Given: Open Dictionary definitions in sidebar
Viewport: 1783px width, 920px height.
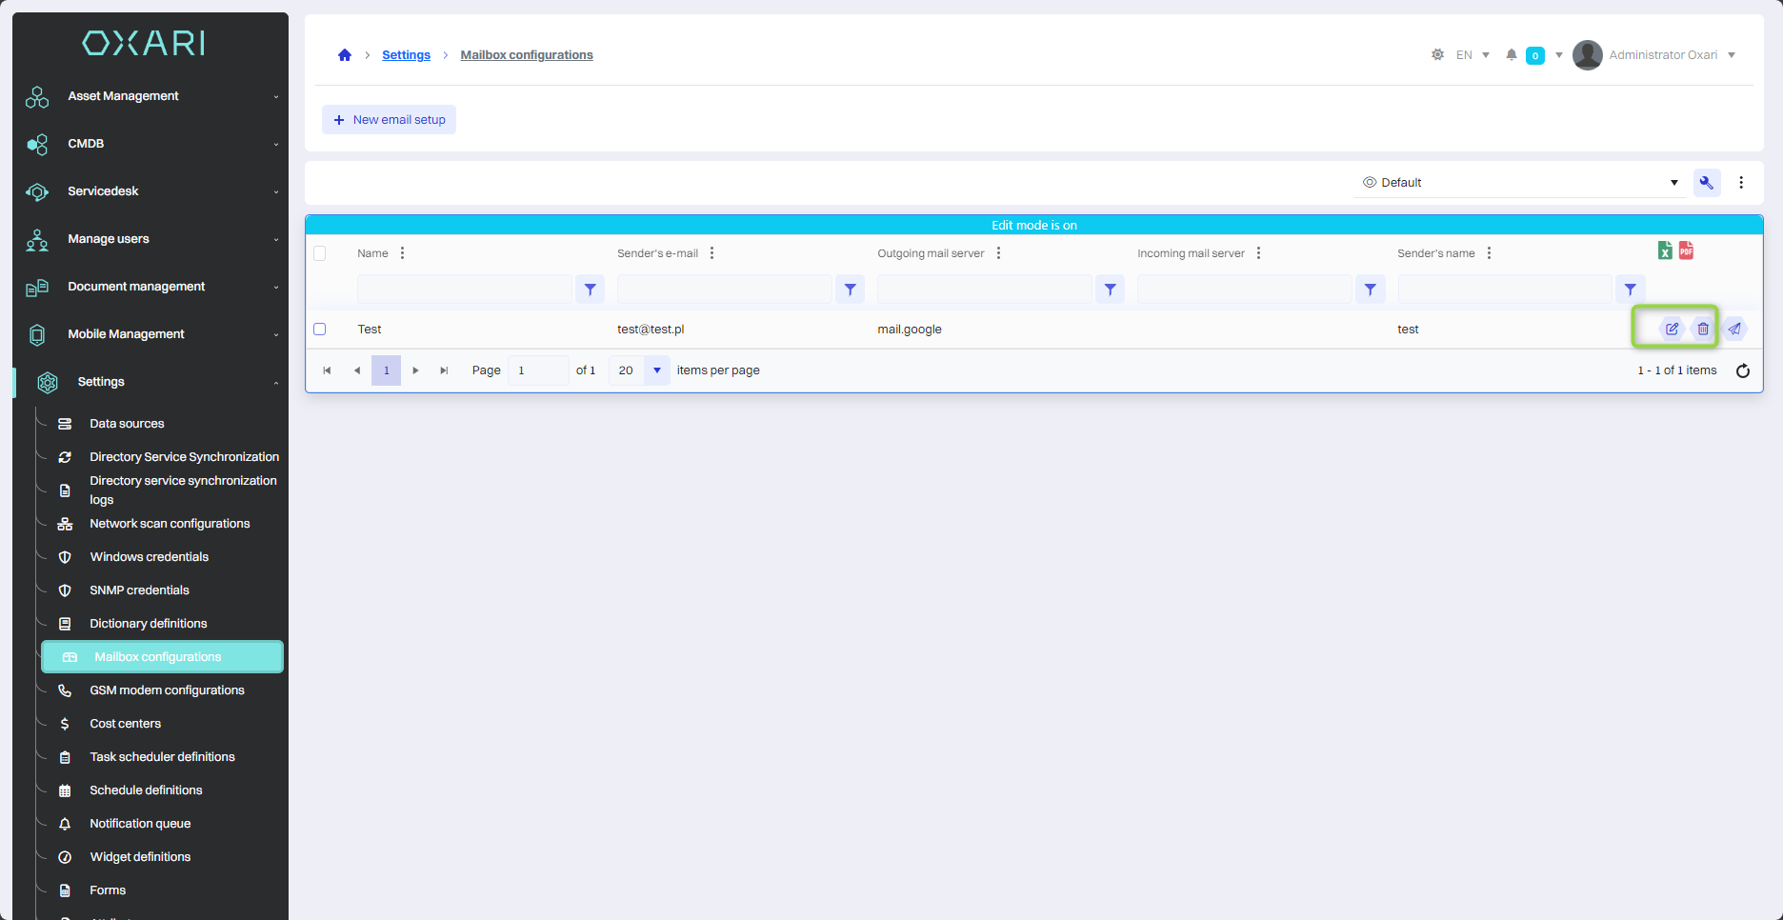Looking at the screenshot, I should [148, 624].
